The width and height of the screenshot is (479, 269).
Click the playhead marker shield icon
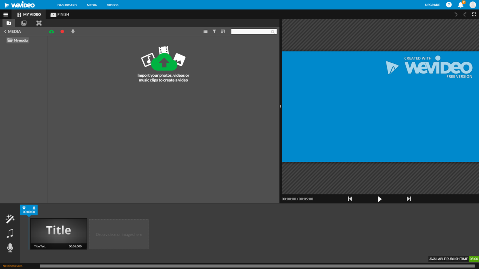[x=24, y=208]
